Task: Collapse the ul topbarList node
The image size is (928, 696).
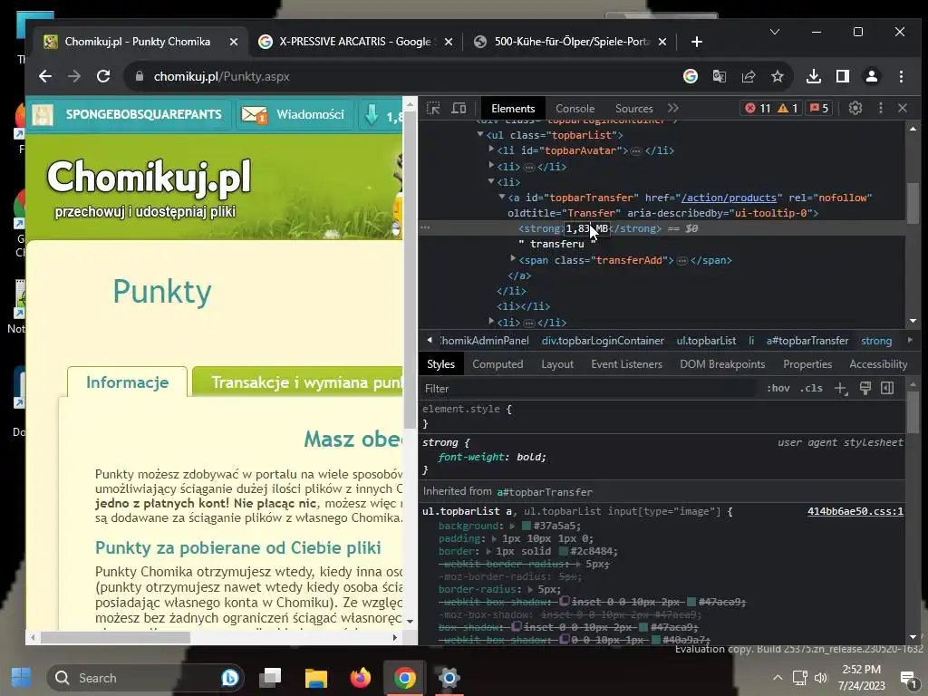Action: (x=480, y=134)
